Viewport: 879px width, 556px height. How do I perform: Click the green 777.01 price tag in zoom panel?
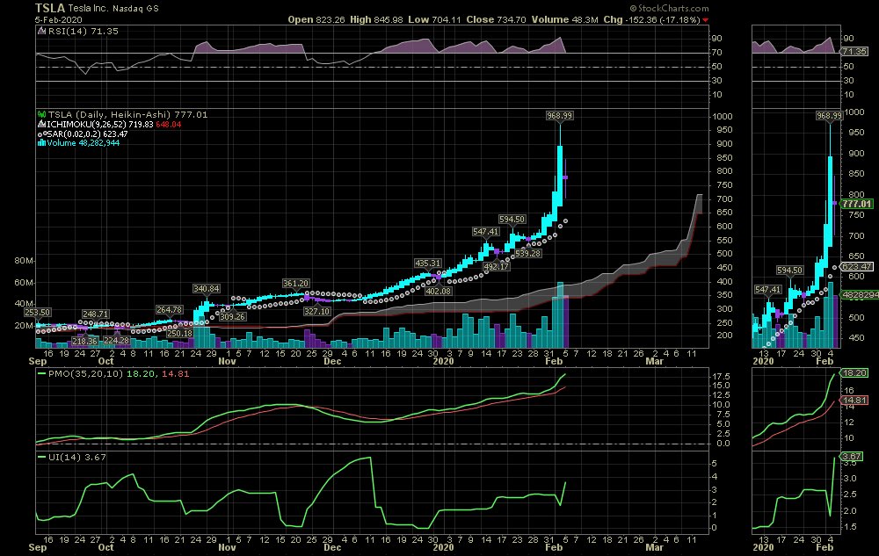(856, 205)
